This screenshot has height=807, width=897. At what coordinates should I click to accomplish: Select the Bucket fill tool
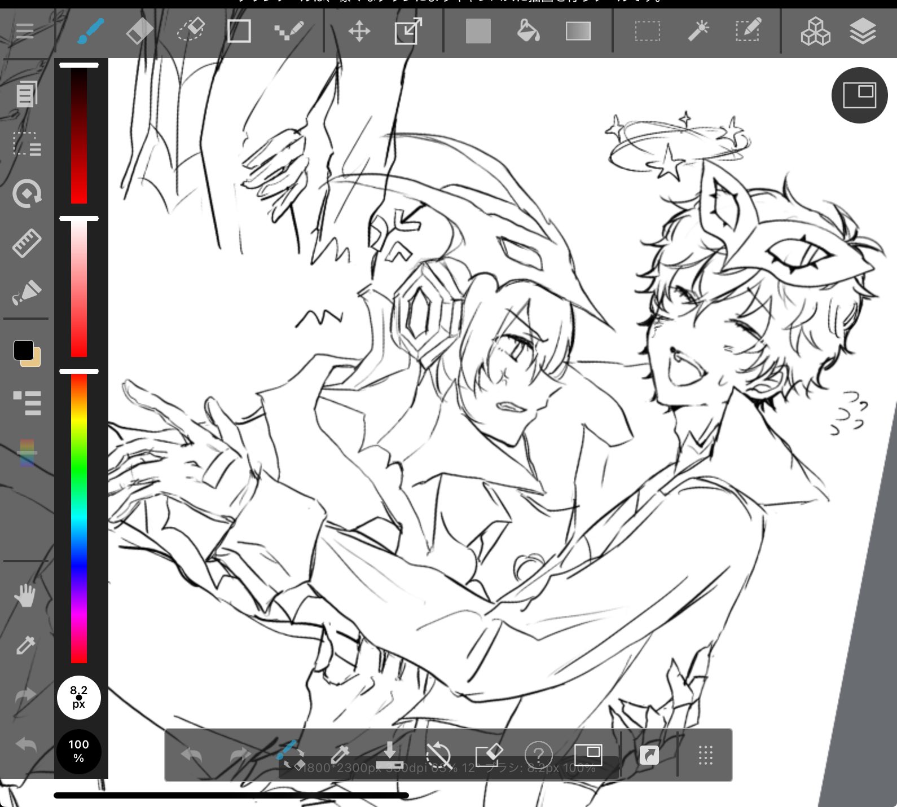[528, 31]
